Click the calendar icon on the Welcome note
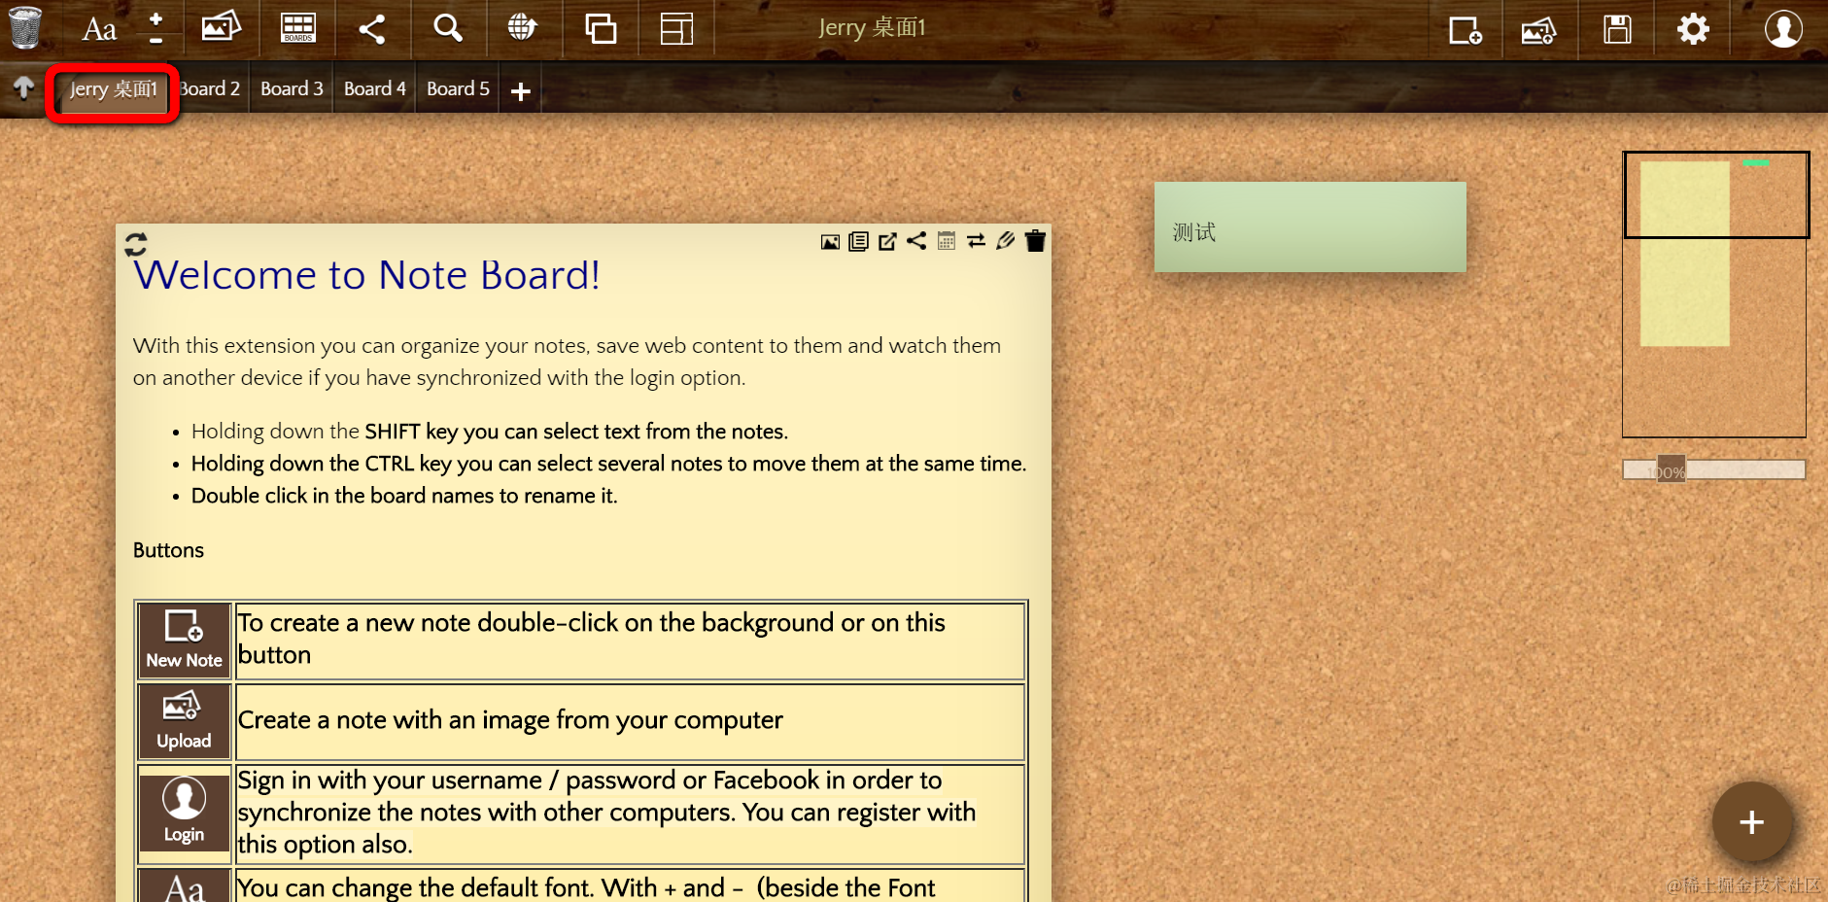The width and height of the screenshot is (1828, 902). (x=947, y=240)
